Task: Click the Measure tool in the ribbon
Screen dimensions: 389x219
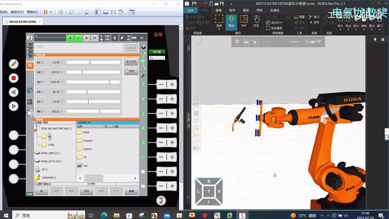Action: [299, 17]
